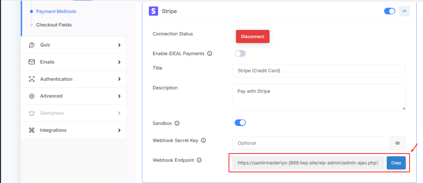Click the Advanced settings icon

tap(32, 96)
